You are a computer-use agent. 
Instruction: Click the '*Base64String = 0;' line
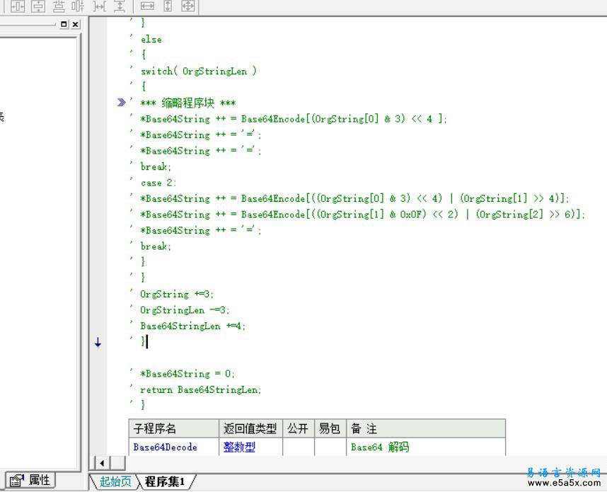coord(187,374)
